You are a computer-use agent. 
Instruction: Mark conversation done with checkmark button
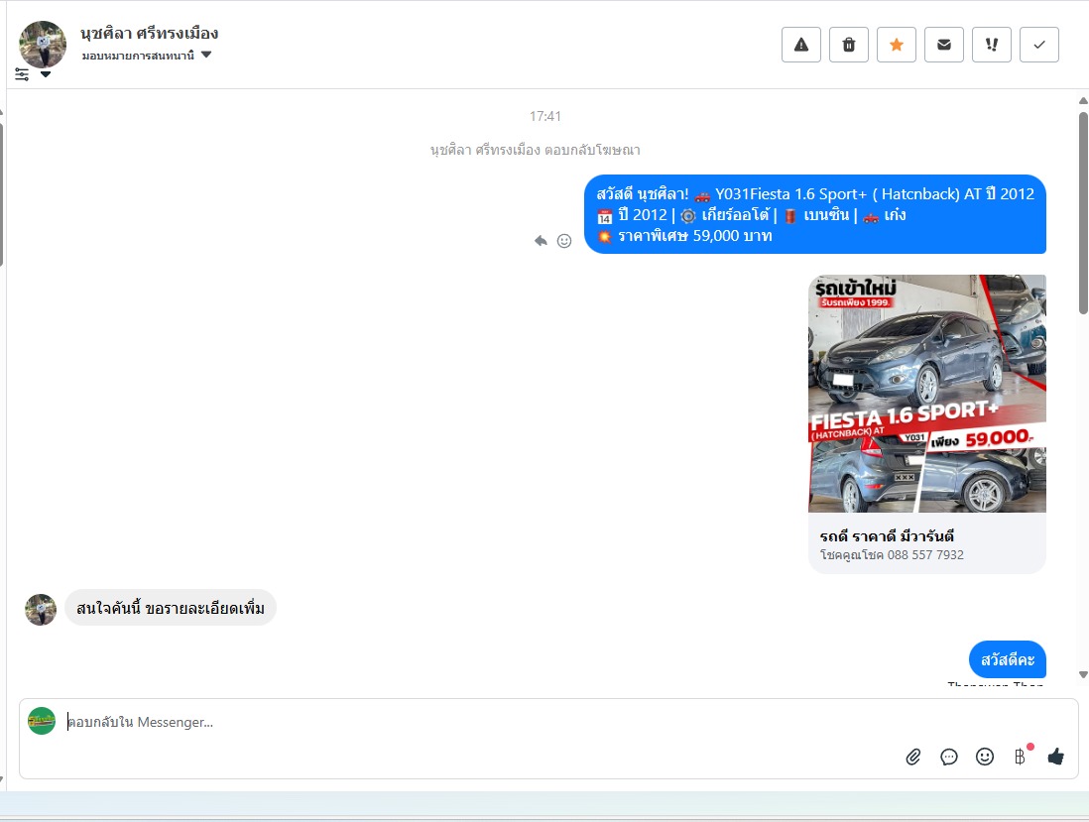tap(1039, 45)
